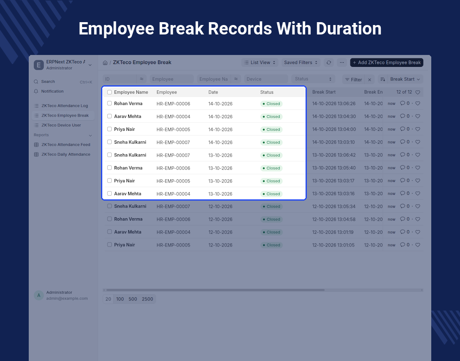Like the Priya Nair 14-10-2026 row heart
The width and height of the screenshot is (460, 361).
click(x=418, y=129)
